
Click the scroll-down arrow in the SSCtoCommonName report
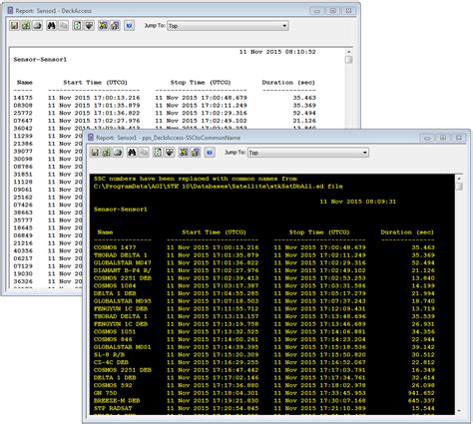(x=459, y=411)
